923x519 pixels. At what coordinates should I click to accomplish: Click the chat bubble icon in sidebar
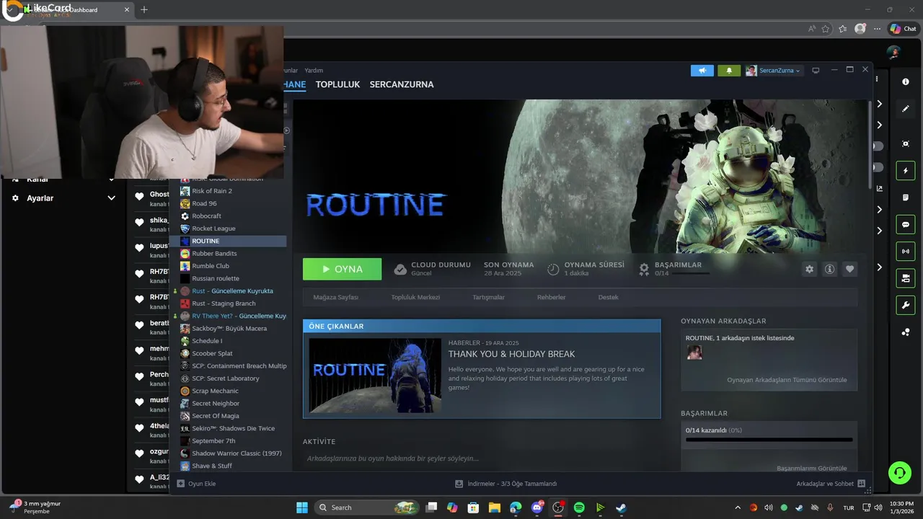coord(906,225)
